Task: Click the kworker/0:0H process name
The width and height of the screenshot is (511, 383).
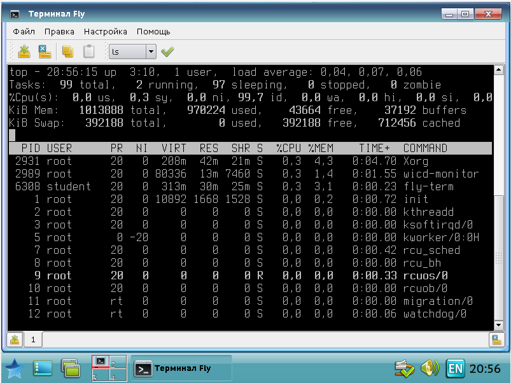Action: (441, 237)
